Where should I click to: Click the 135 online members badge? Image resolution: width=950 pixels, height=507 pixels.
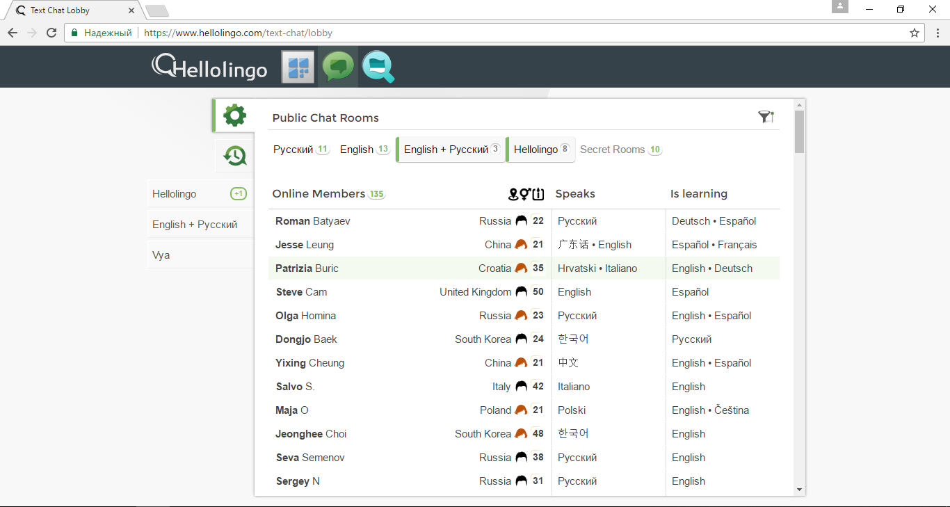(x=376, y=195)
